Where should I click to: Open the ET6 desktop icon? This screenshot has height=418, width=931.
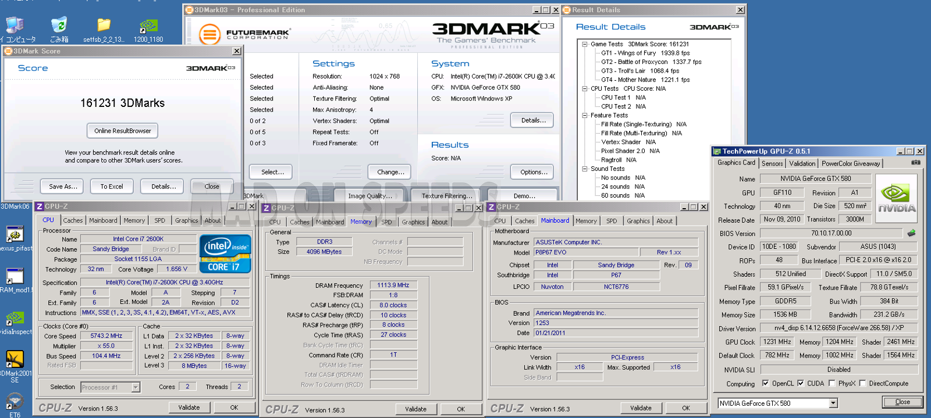(x=15, y=401)
